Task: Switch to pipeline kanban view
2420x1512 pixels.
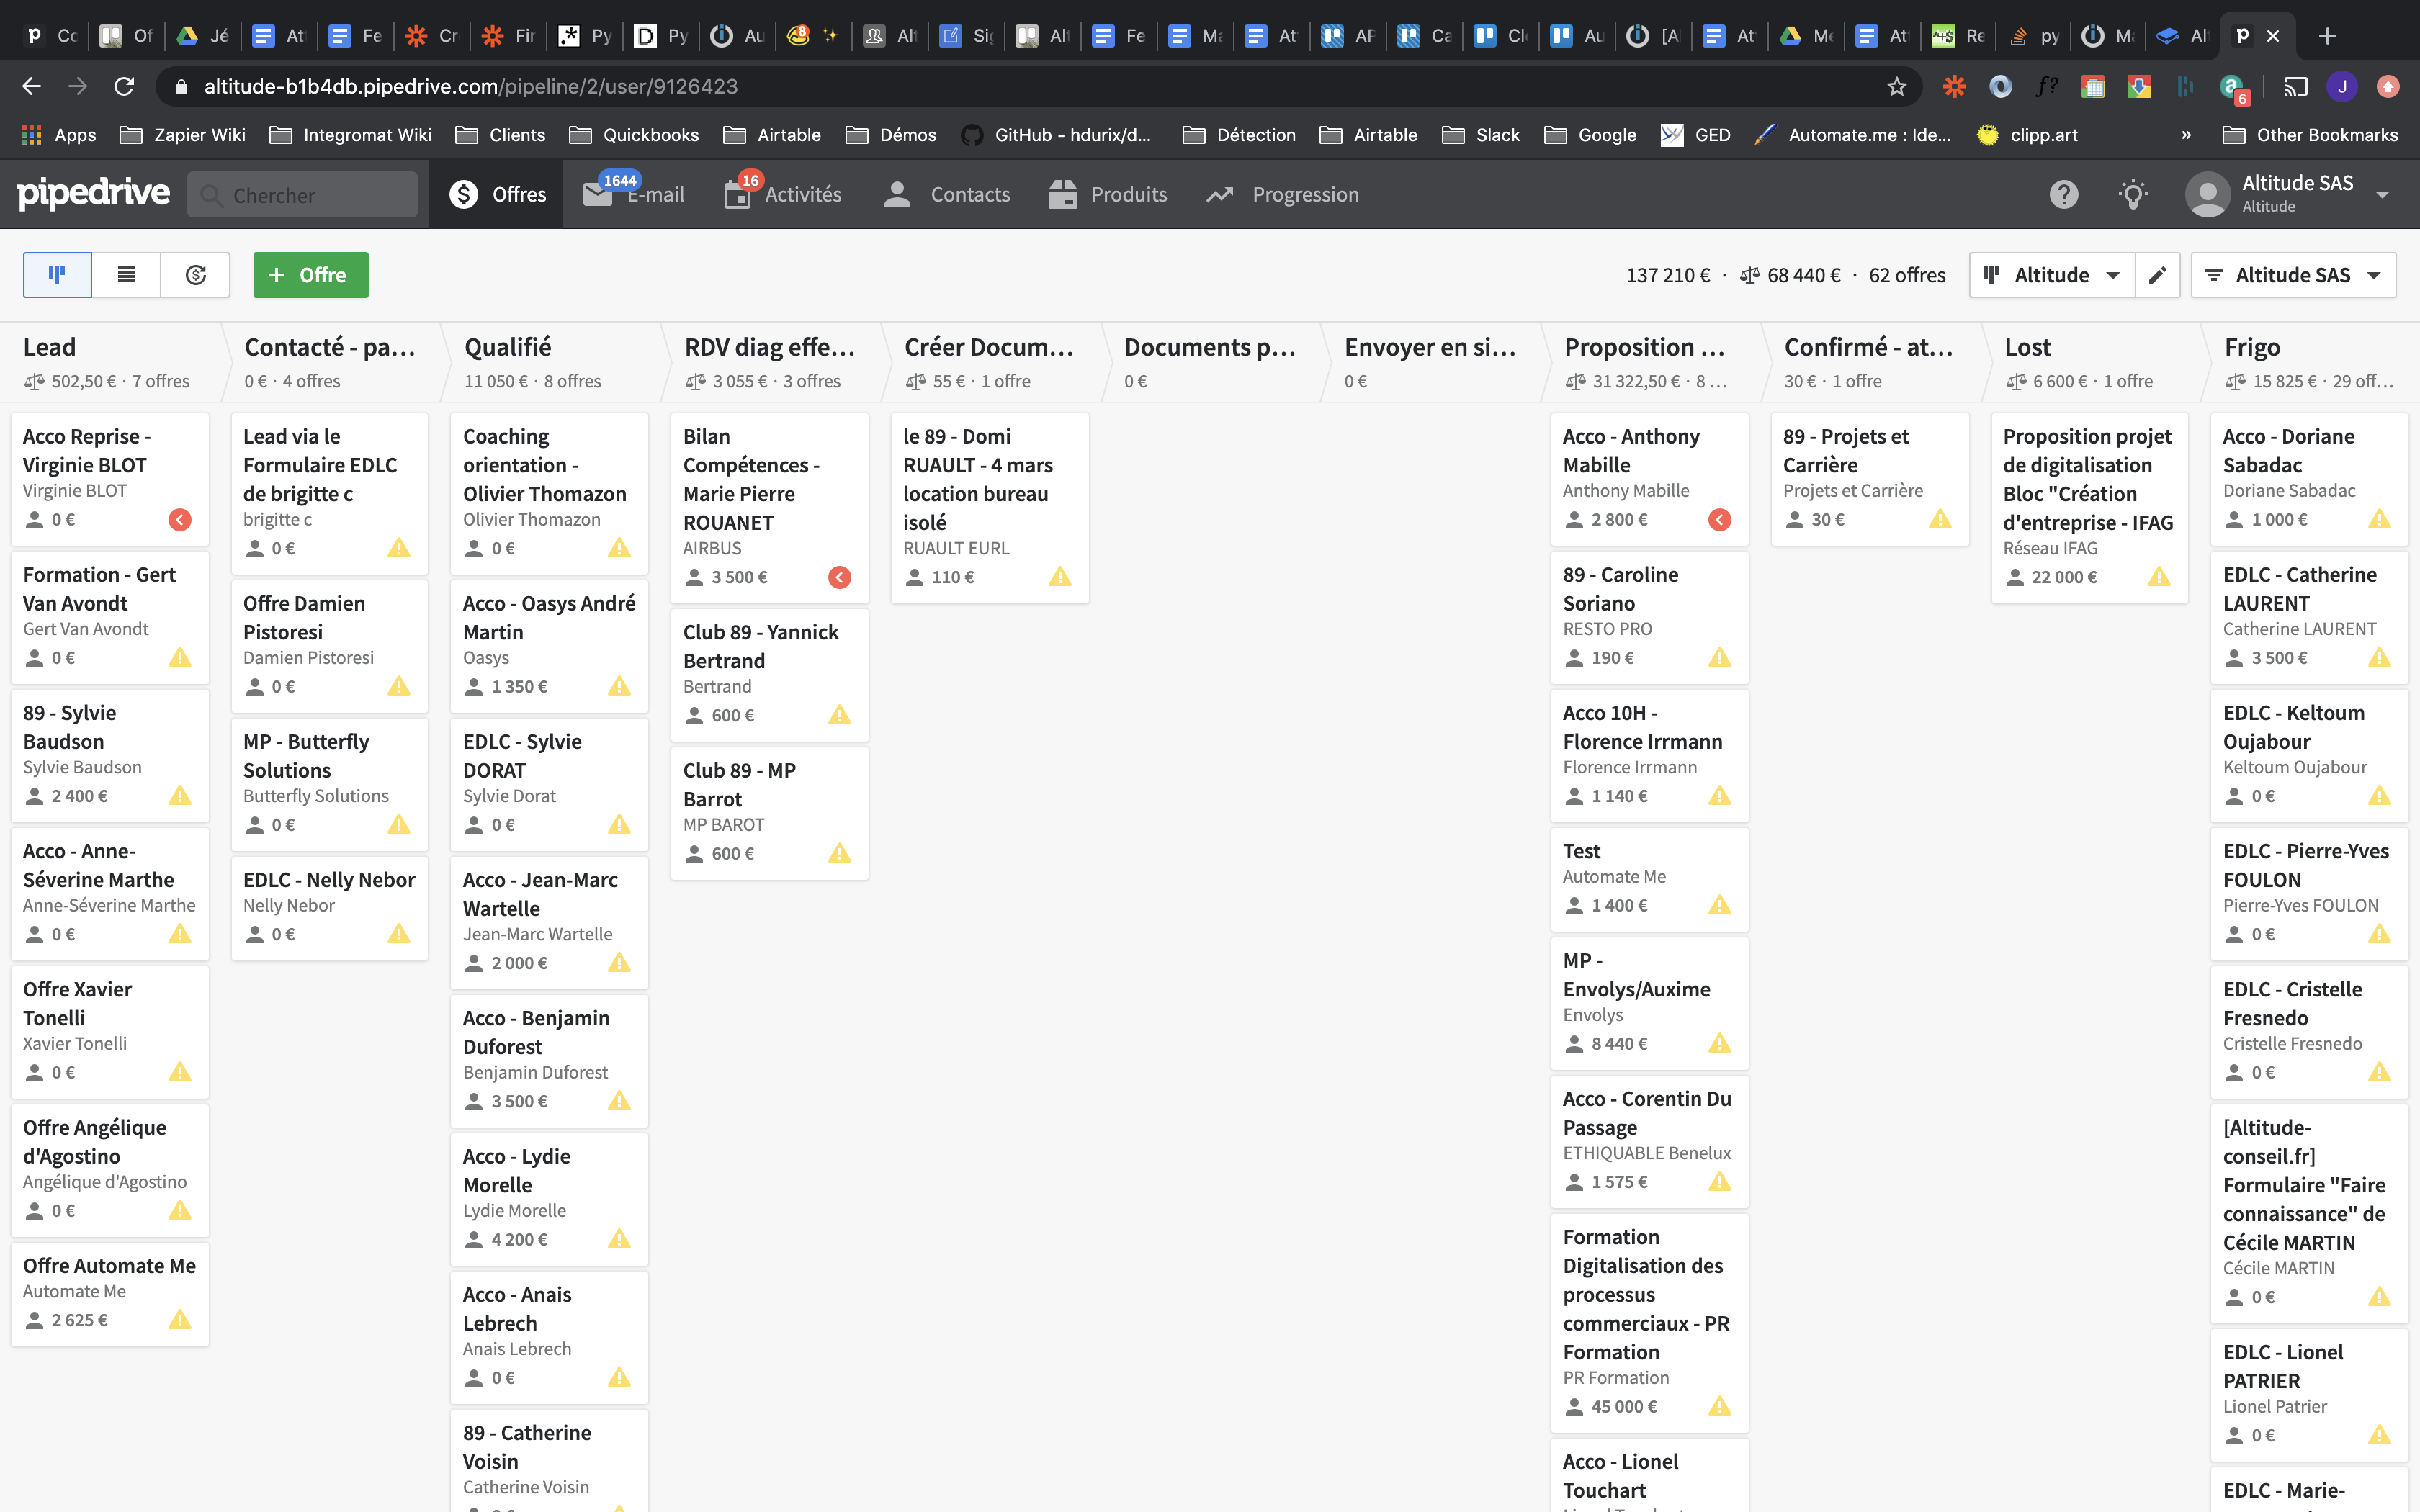Action: pos(57,275)
